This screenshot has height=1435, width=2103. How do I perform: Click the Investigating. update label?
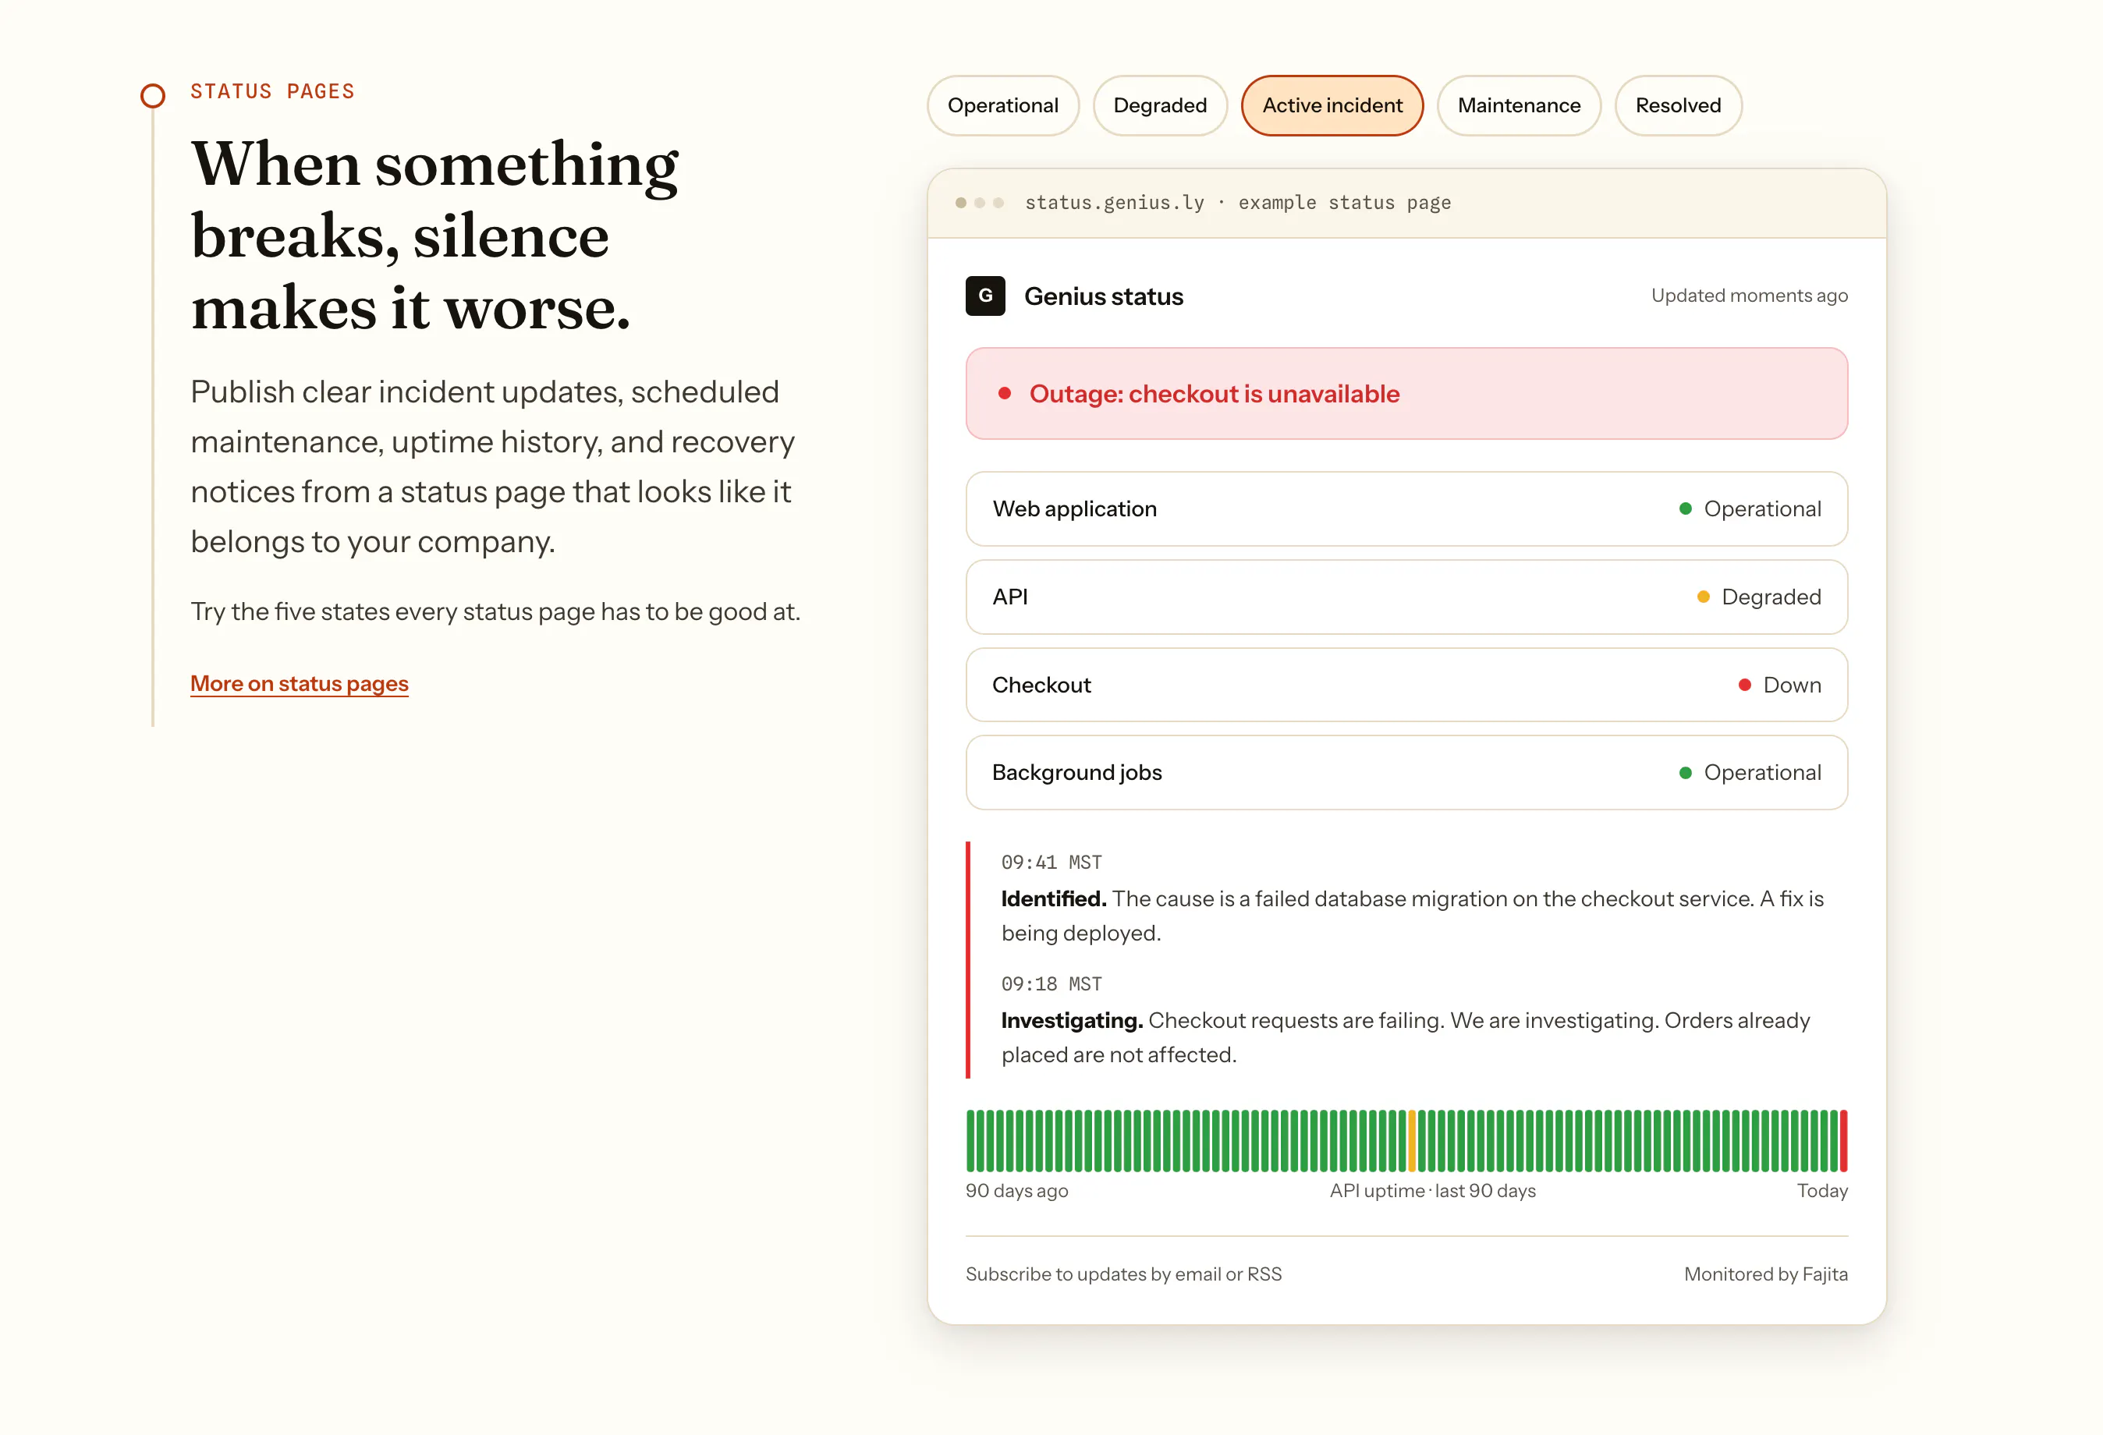(x=1072, y=1021)
